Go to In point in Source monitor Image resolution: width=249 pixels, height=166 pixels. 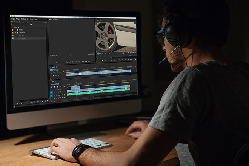click(x=67, y=62)
